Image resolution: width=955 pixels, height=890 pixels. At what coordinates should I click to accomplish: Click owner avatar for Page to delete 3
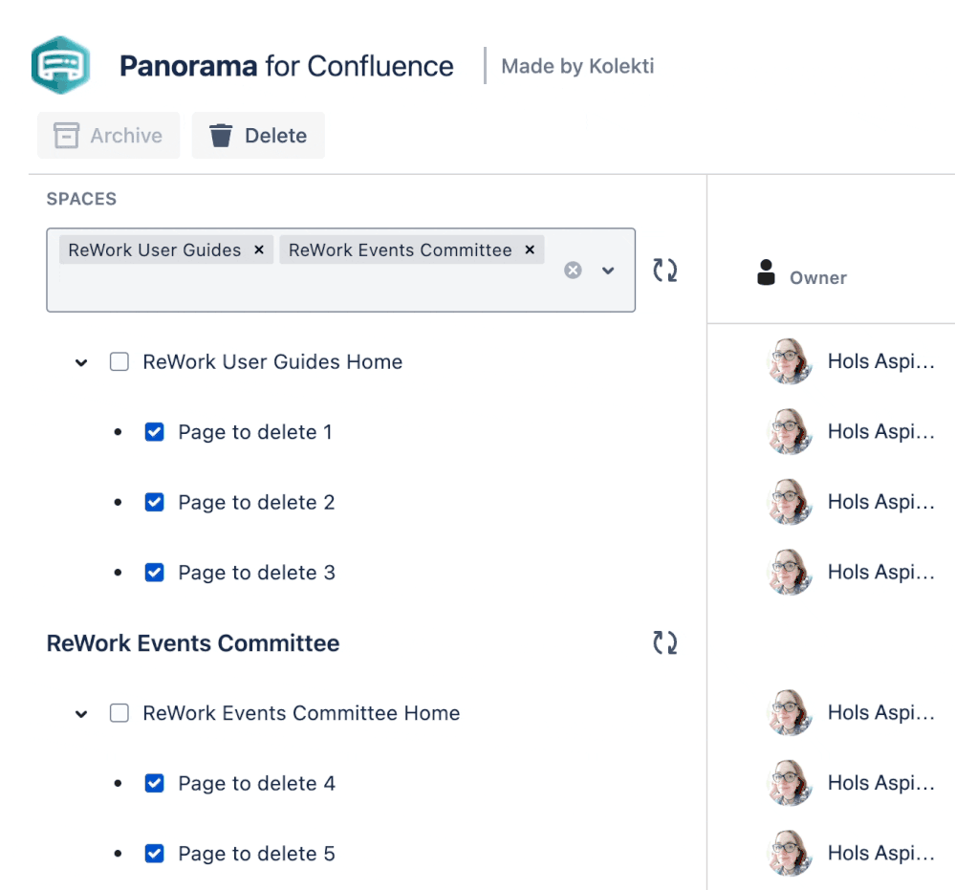790,572
